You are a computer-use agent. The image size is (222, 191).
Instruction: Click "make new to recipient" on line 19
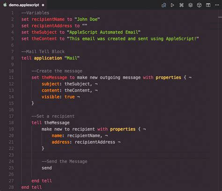68,129
